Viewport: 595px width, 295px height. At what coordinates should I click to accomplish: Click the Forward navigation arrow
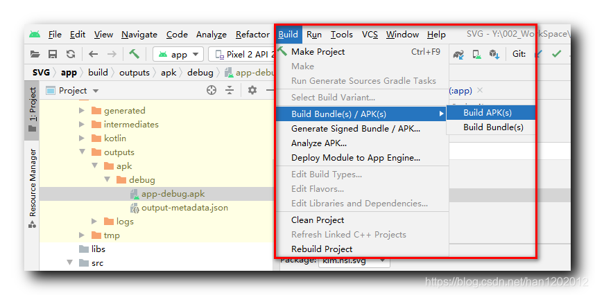[112, 54]
